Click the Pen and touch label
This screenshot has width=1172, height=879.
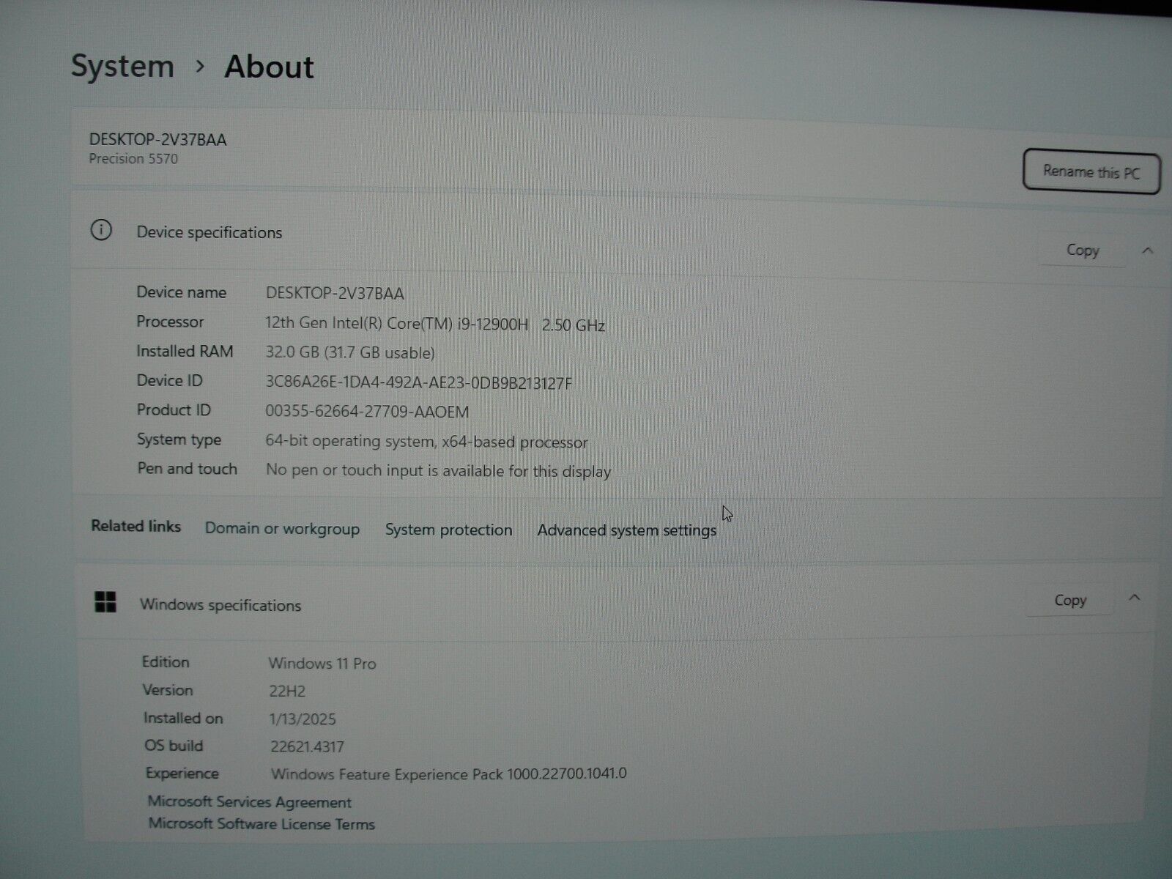tap(188, 469)
